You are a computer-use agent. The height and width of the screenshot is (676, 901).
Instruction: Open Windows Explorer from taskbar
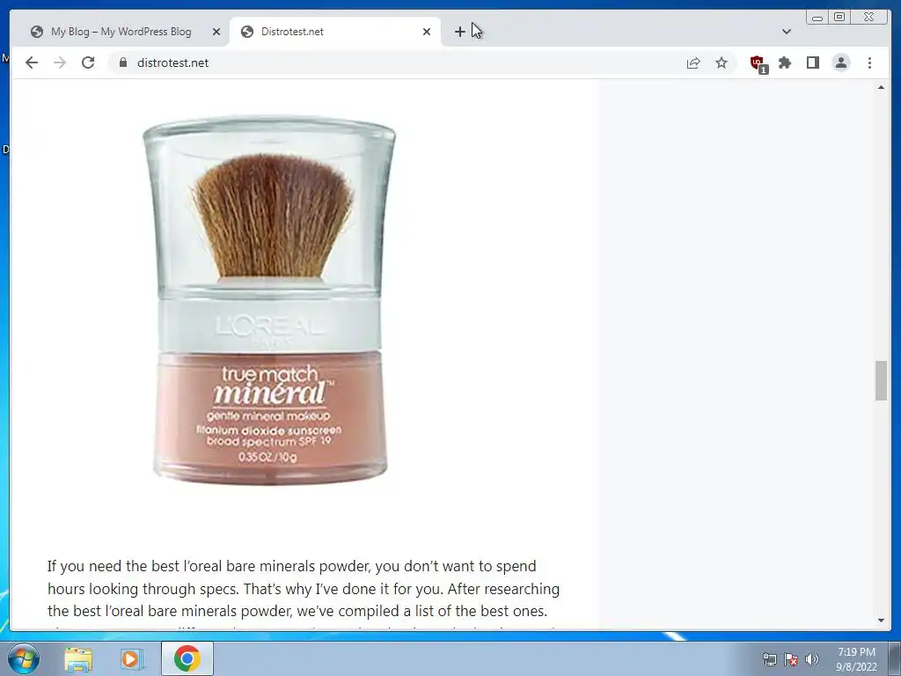[78, 658]
